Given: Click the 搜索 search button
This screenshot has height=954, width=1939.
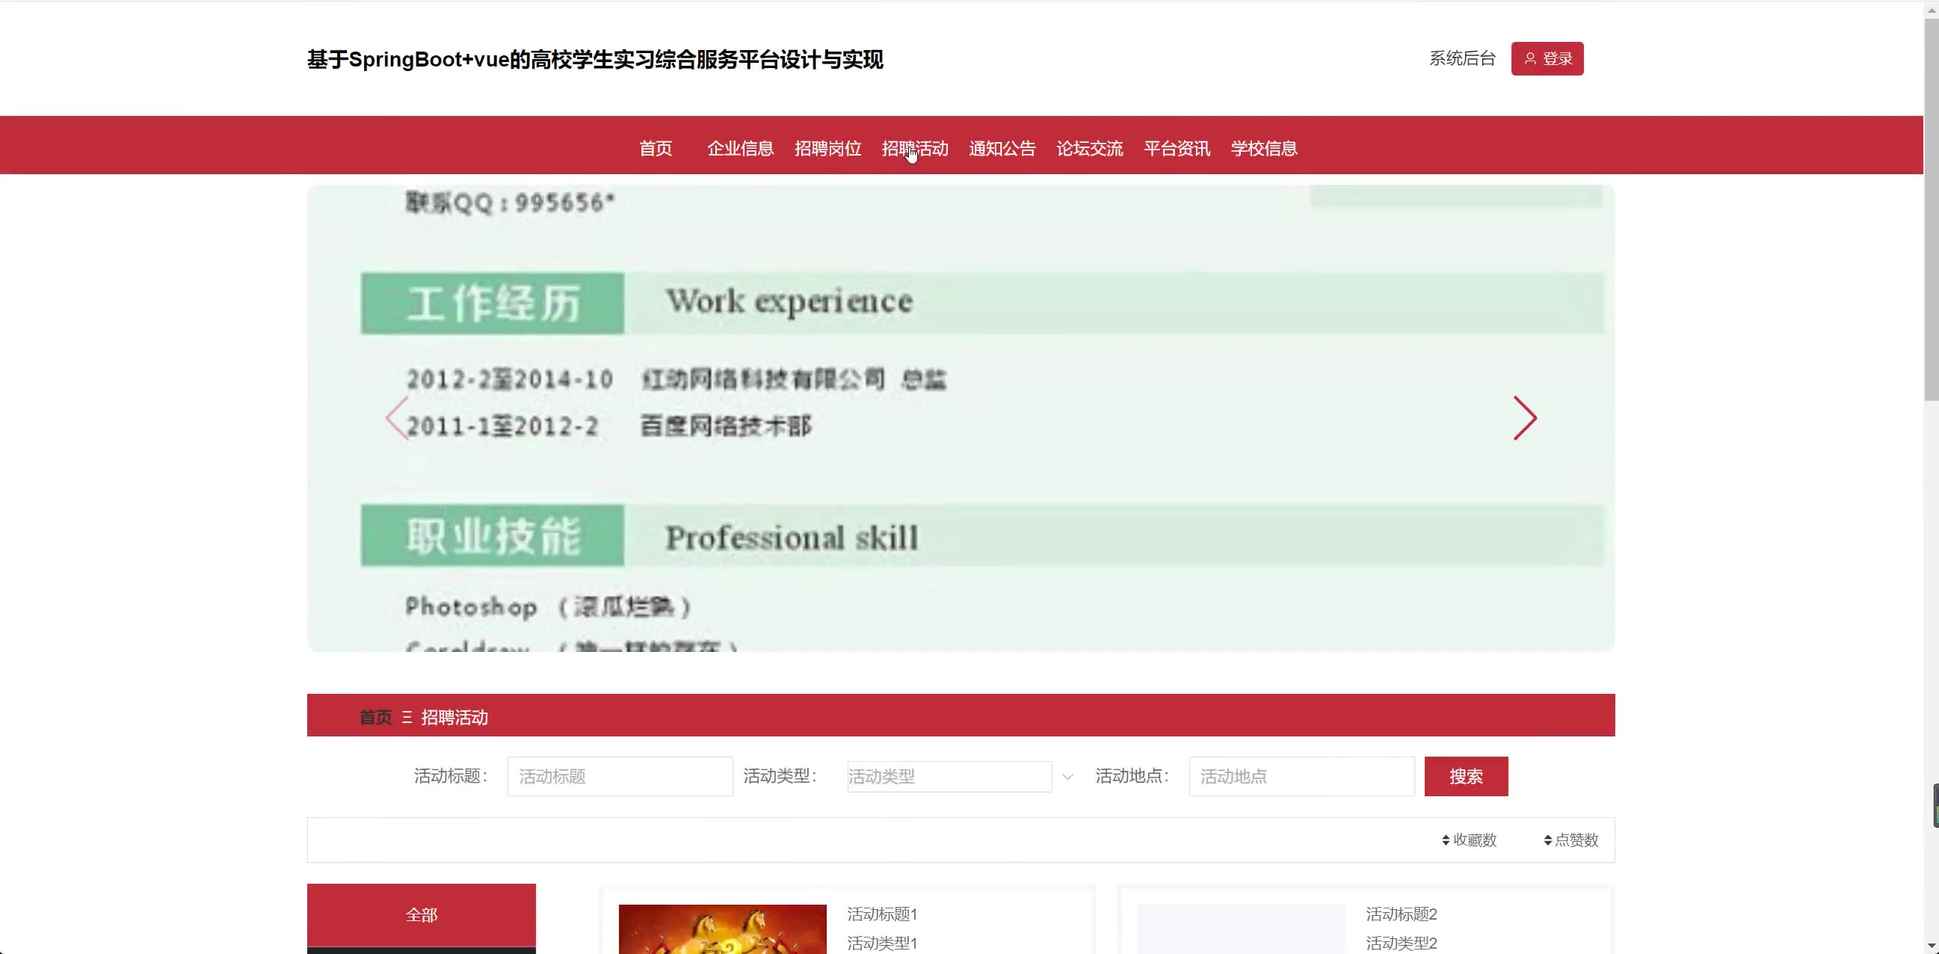Looking at the screenshot, I should 1466,776.
